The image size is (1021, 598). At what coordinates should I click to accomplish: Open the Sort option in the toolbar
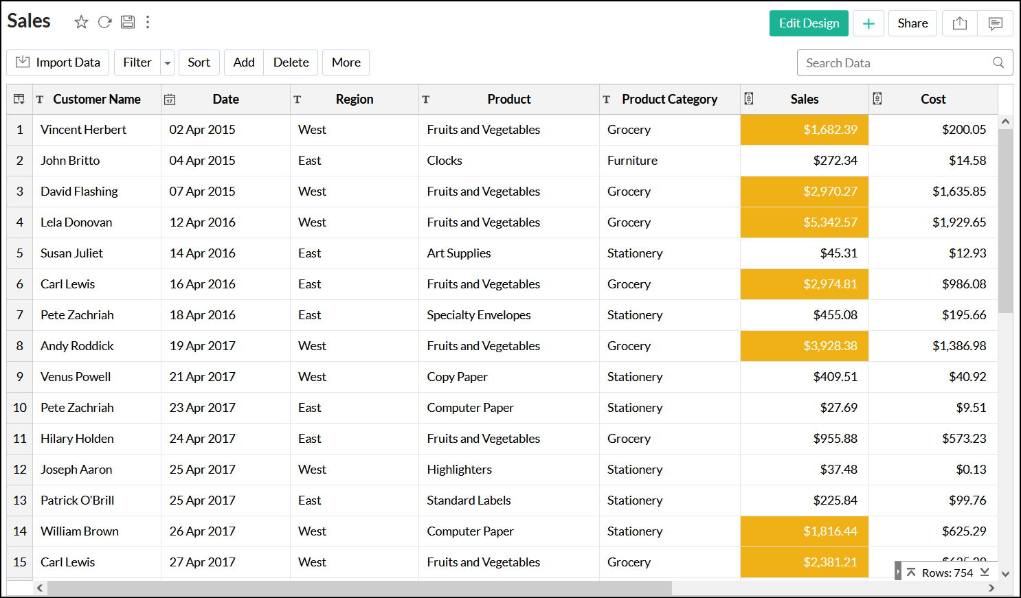199,62
